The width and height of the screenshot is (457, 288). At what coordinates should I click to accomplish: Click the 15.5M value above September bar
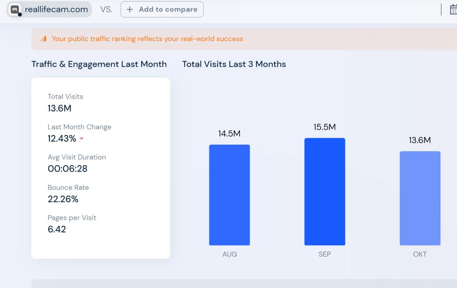click(324, 127)
